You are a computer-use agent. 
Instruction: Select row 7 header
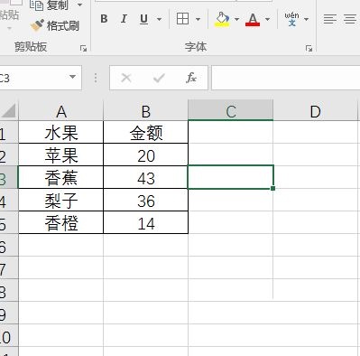pos(9,267)
